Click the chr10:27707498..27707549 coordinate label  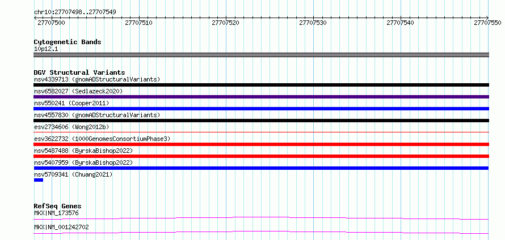[75, 12]
